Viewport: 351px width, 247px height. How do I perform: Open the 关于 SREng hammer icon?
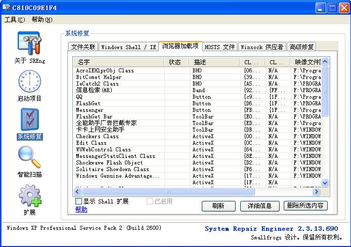click(x=29, y=43)
